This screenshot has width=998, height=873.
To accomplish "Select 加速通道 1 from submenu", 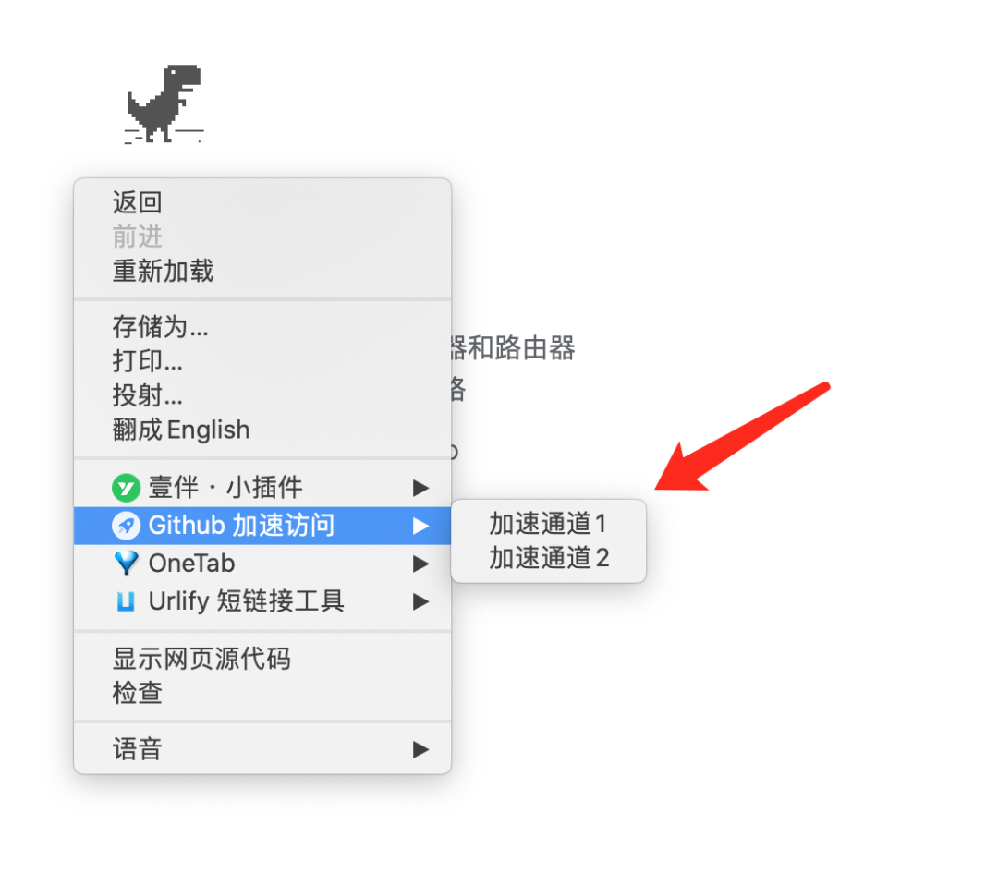I will 548,524.
